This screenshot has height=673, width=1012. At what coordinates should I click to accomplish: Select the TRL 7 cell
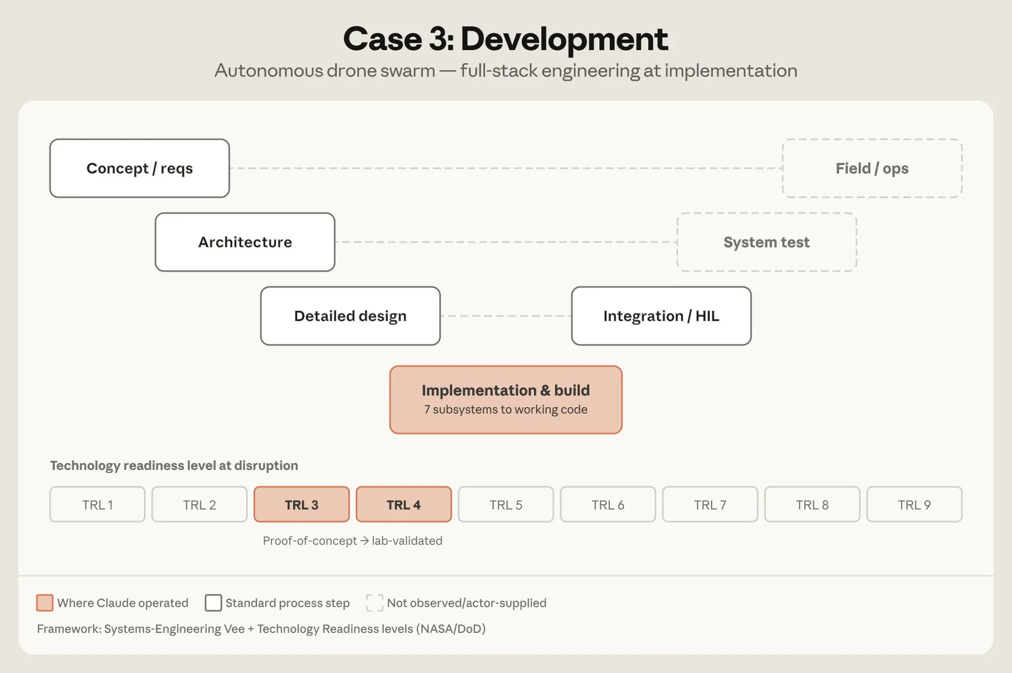[x=710, y=505]
